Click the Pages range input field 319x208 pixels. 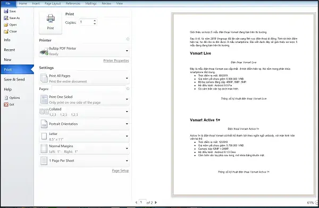(x=88, y=89)
